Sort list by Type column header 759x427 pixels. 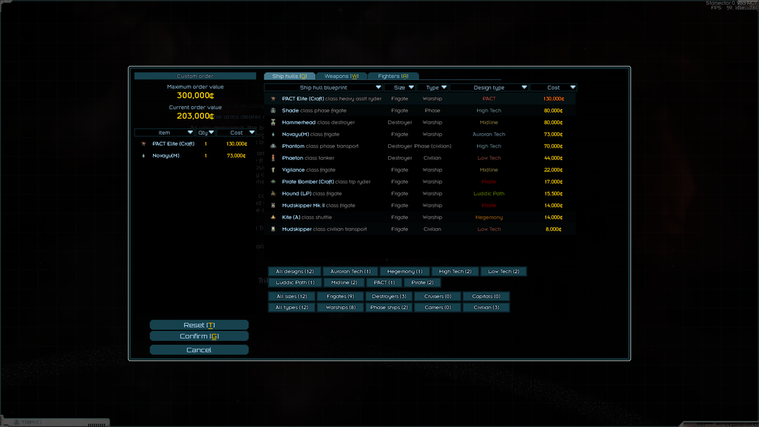[x=432, y=87]
